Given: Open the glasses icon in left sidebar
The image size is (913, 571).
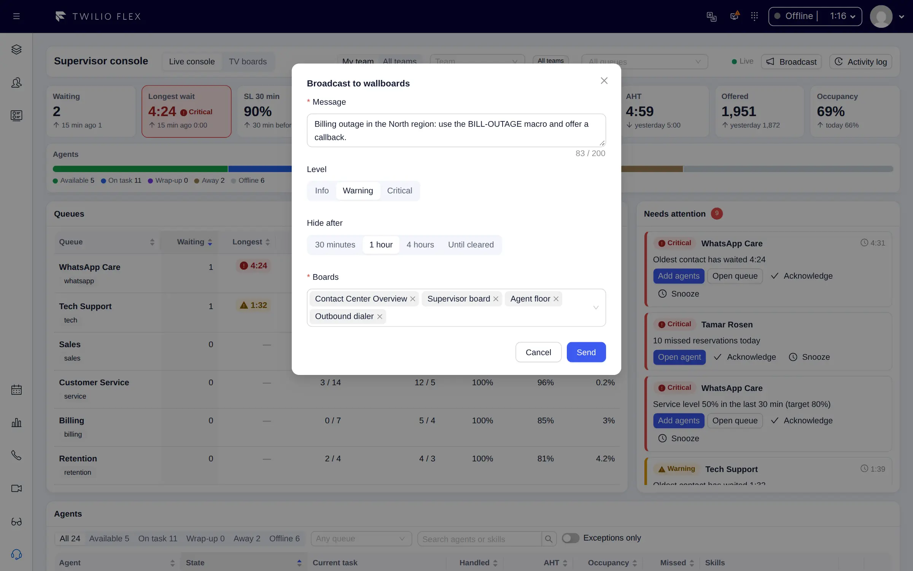Looking at the screenshot, I should point(16,522).
